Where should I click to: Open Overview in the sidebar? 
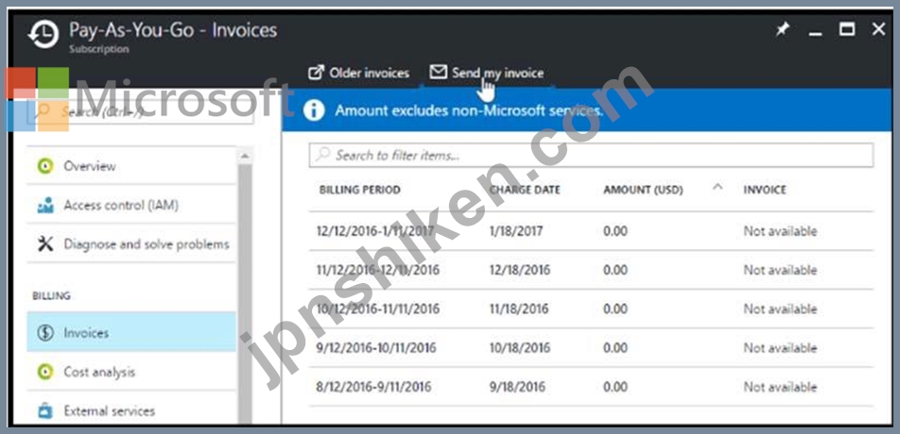point(130,166)
